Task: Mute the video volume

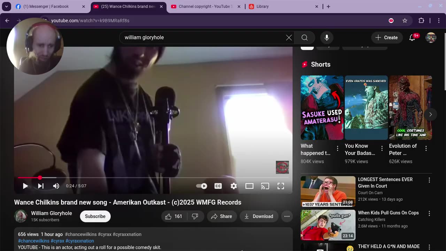Action: (56, 186)
